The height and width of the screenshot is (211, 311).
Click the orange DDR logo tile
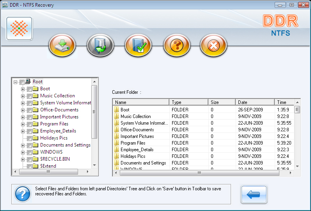click(x=19, y=29)
